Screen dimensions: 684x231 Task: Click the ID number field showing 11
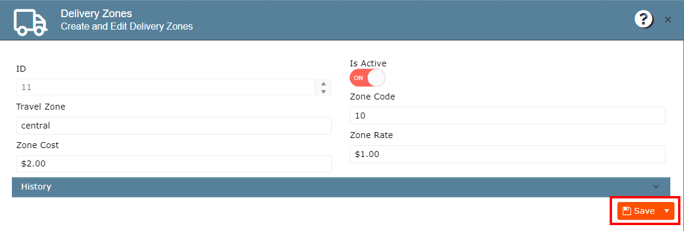coord(165,87)
